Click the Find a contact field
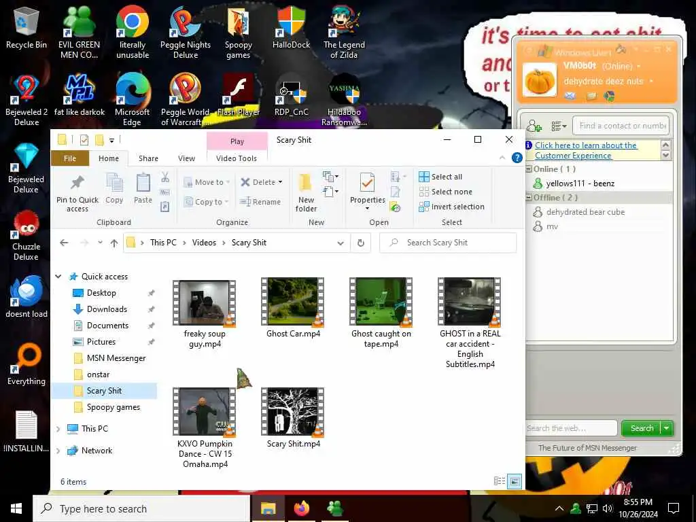 tap(621, 126)
